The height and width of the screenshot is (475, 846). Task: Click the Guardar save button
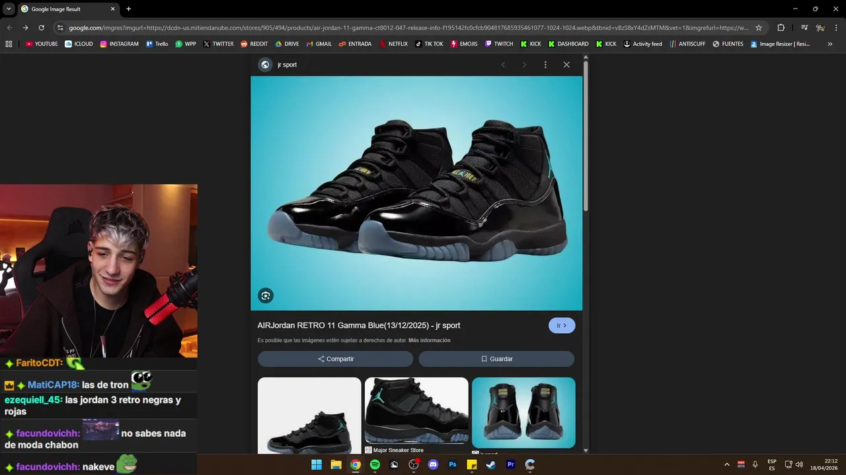pyautogui.click(x=496, y=359)
